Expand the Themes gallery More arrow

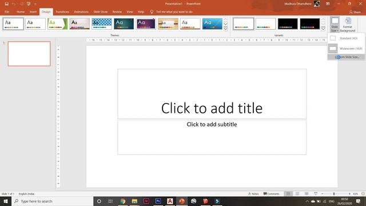click(x=226, y=29)
